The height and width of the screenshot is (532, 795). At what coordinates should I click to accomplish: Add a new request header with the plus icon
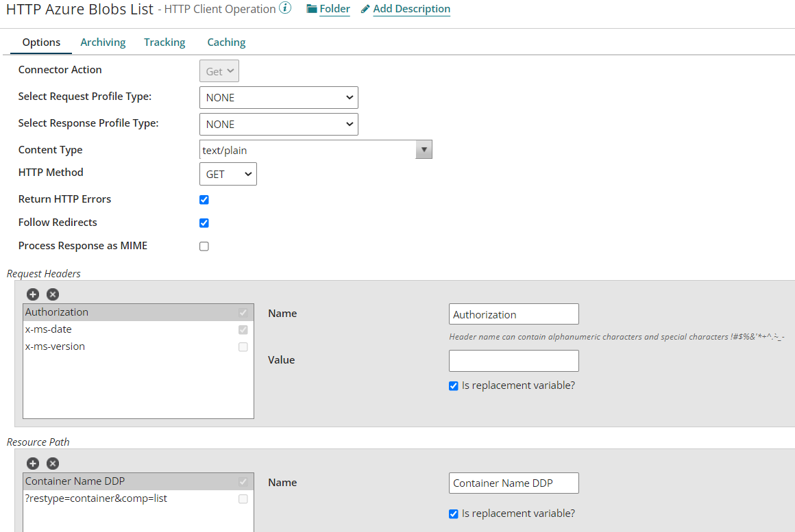[33, 294]
